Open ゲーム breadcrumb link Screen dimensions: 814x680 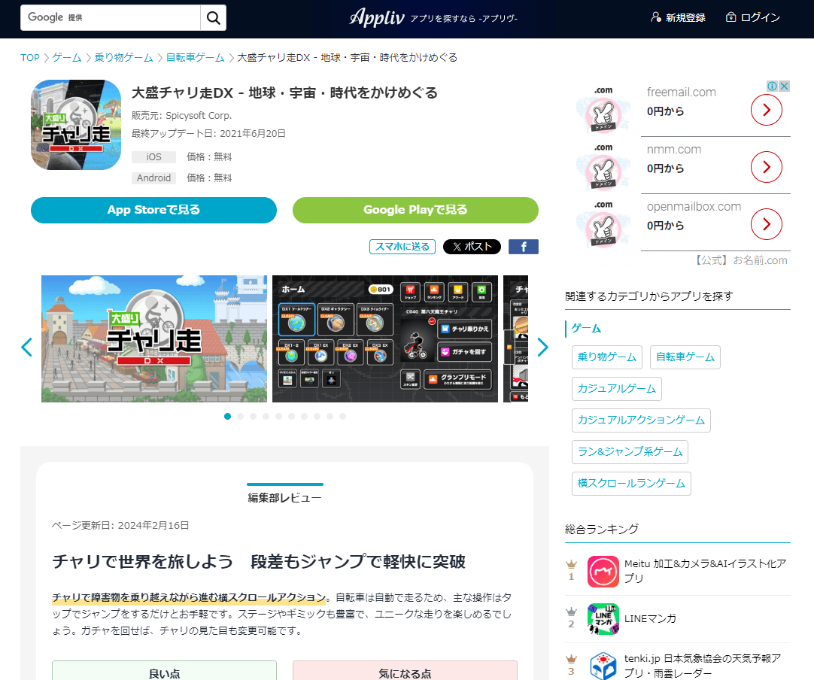coord(67,58)
